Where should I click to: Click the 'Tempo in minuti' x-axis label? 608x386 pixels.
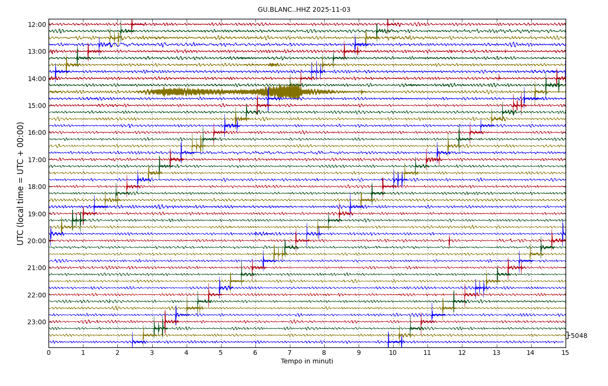click(x=307, y=361)
